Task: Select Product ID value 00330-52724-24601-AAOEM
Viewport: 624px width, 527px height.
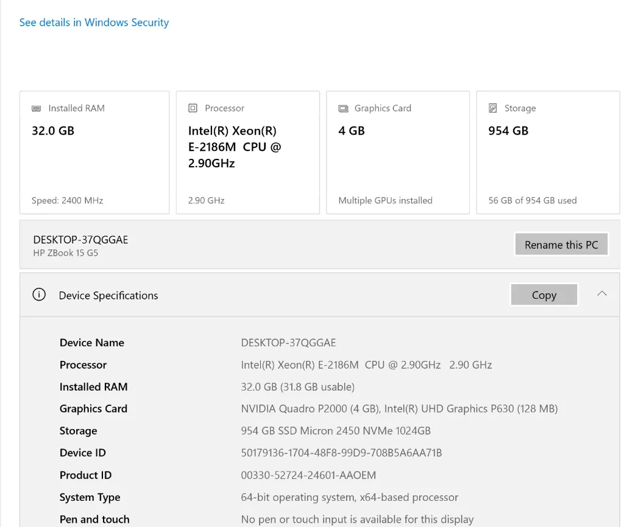Action: tap(308, 475)
